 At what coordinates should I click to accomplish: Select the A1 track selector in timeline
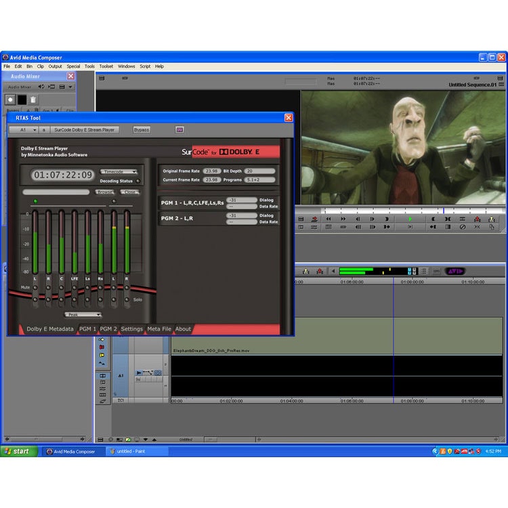tap(121, 375)
